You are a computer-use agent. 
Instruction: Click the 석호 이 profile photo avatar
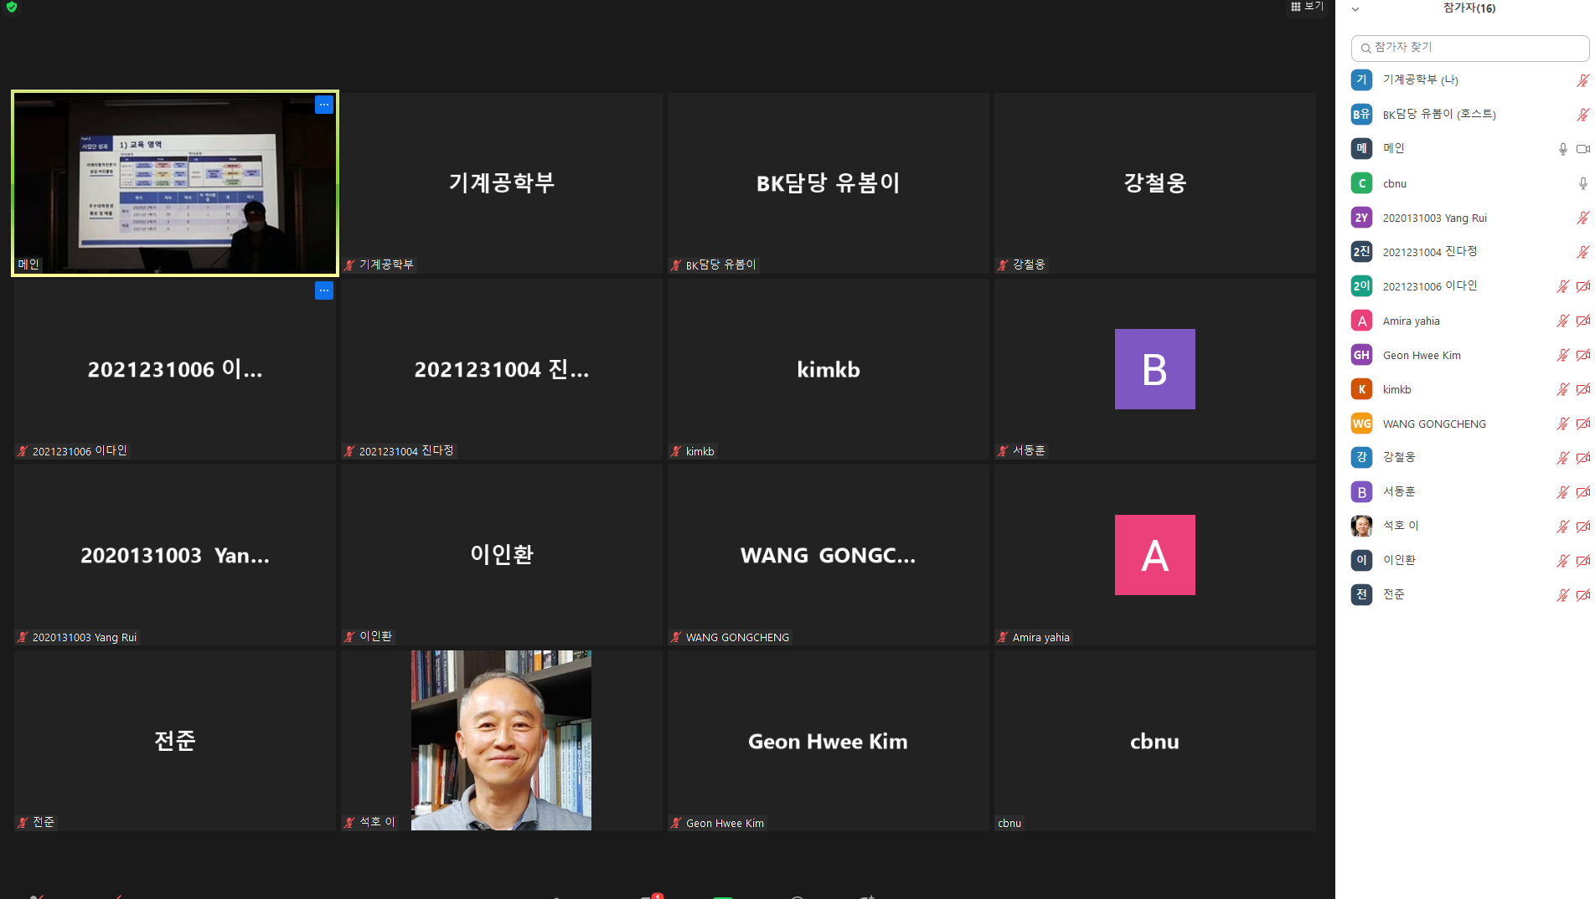coord(1362,526)
